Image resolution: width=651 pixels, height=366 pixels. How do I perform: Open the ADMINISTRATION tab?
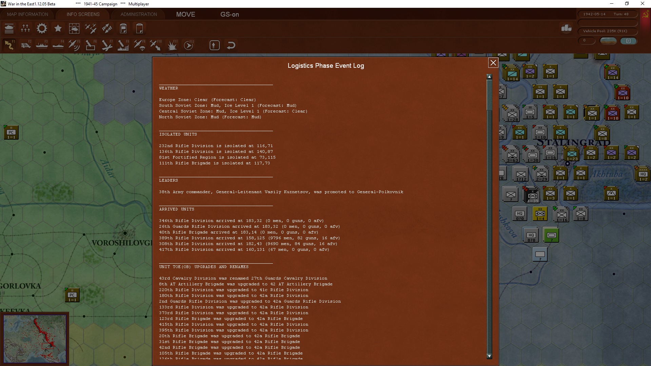coord(139,14)
